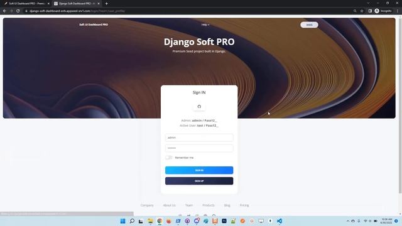Open the Pricing footer link
This screenshot has width=402, height=226.
pyautogui.click(x=244, y=205)
